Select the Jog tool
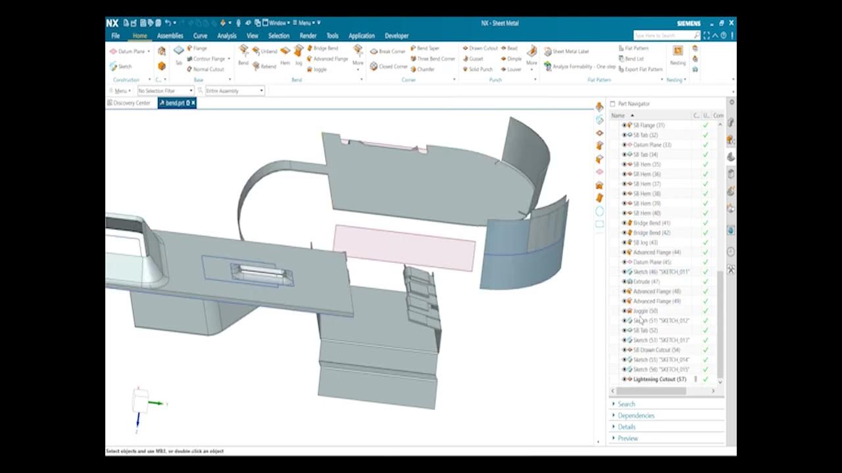The image size is (842, 473). coord(299,56)
